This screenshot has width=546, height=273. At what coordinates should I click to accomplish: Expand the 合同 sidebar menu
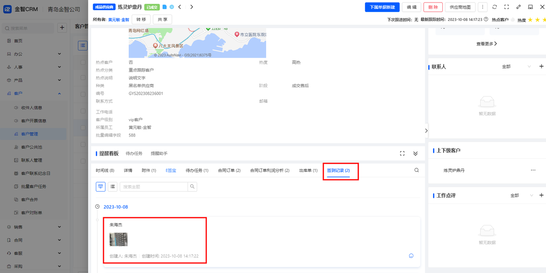(x=34, y=240)
